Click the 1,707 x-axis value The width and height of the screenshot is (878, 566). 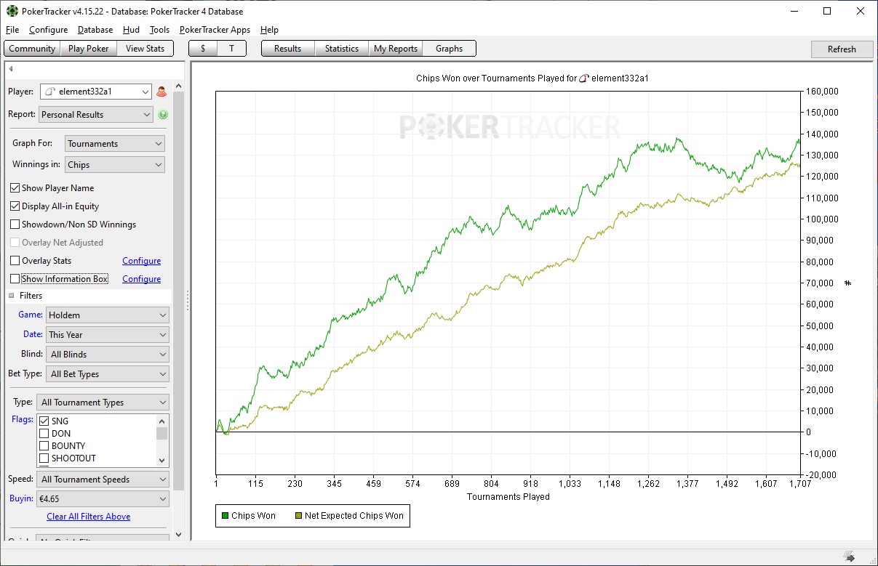pos(799,484)
